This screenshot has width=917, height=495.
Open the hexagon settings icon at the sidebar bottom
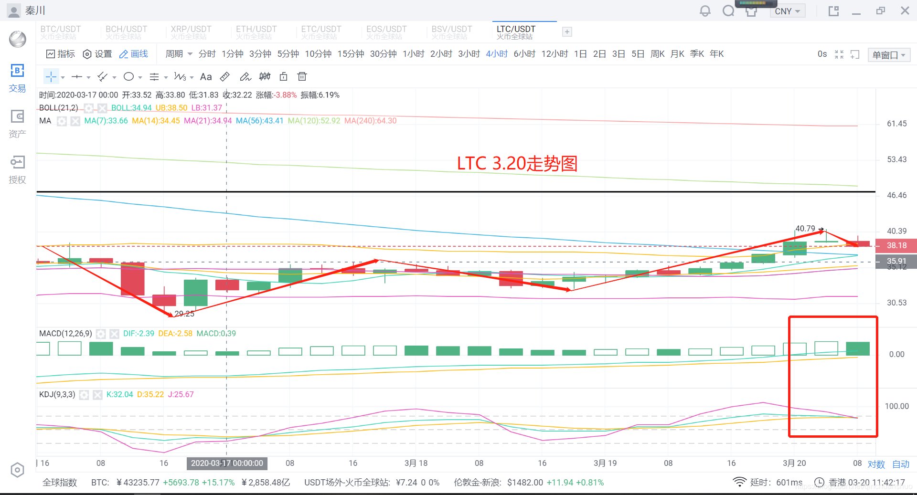coord(17,470)
